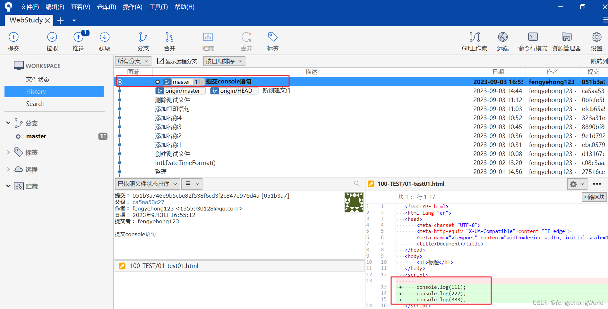
Task: Open the 按日期排序 sort dropdown
Action: click(x=224, y=61)
